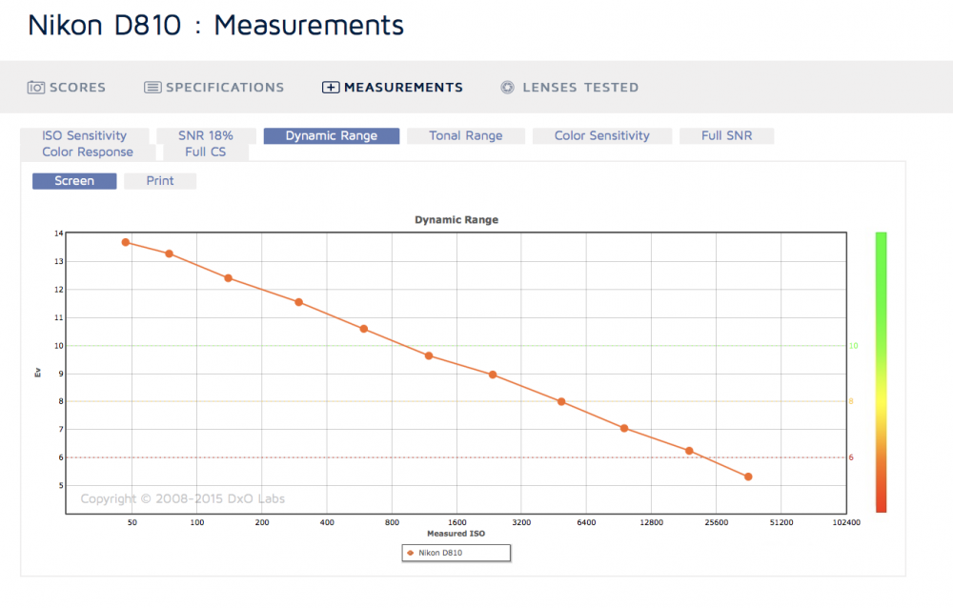Click the data point near 13.3 Ev
Image resolution: width=953 pixels, height=608 pixels.
tap(169, 253)
